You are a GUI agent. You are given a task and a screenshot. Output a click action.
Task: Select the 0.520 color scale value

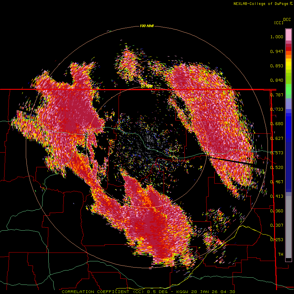coord(277,168)
